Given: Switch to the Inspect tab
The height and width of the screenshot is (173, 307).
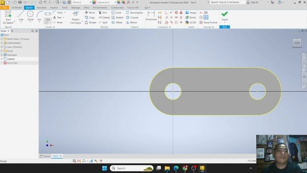Looking at the screenshot, I should pyautogui.click(x=54, y=8).
